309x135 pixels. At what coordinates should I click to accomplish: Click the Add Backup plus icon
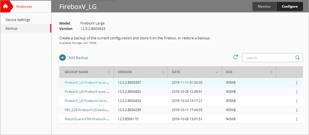62,58
